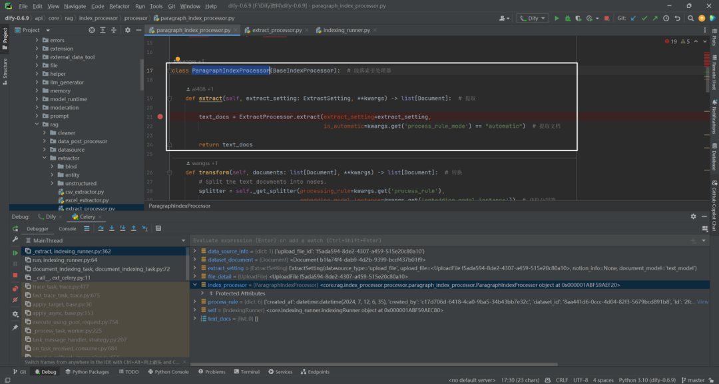719x384 pixels.
Task: Stop debug session red square in sidebar
Action: tap(15, 275)
